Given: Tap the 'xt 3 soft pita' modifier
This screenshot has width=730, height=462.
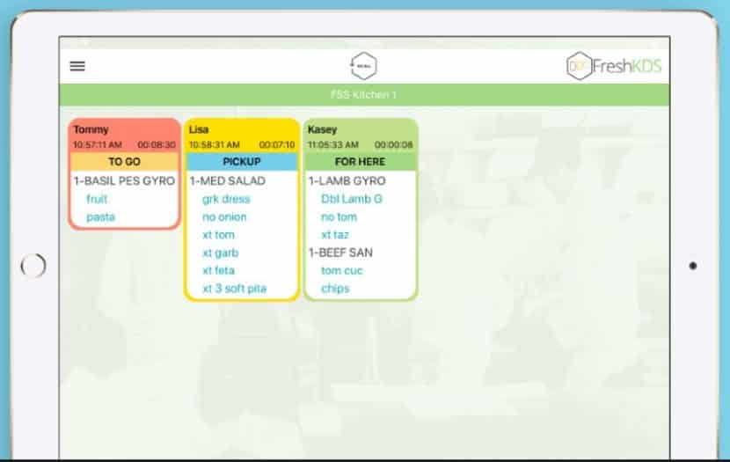Looking at the screenshot, I should (x=234, y=289).
